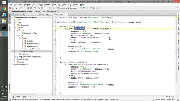
Task: Run AngularNodeMySqlExample with green play icon
Action: coord(80,8)
